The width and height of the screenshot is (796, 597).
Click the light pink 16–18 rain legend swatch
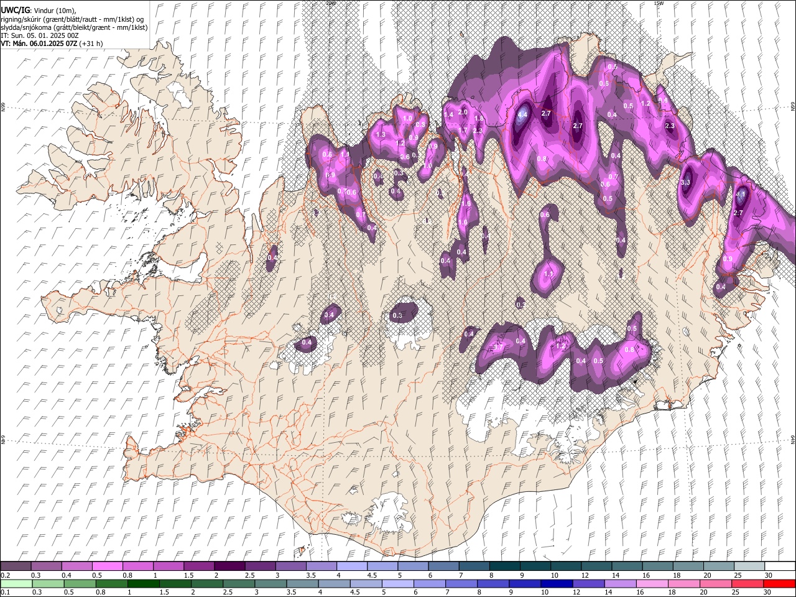652,584
